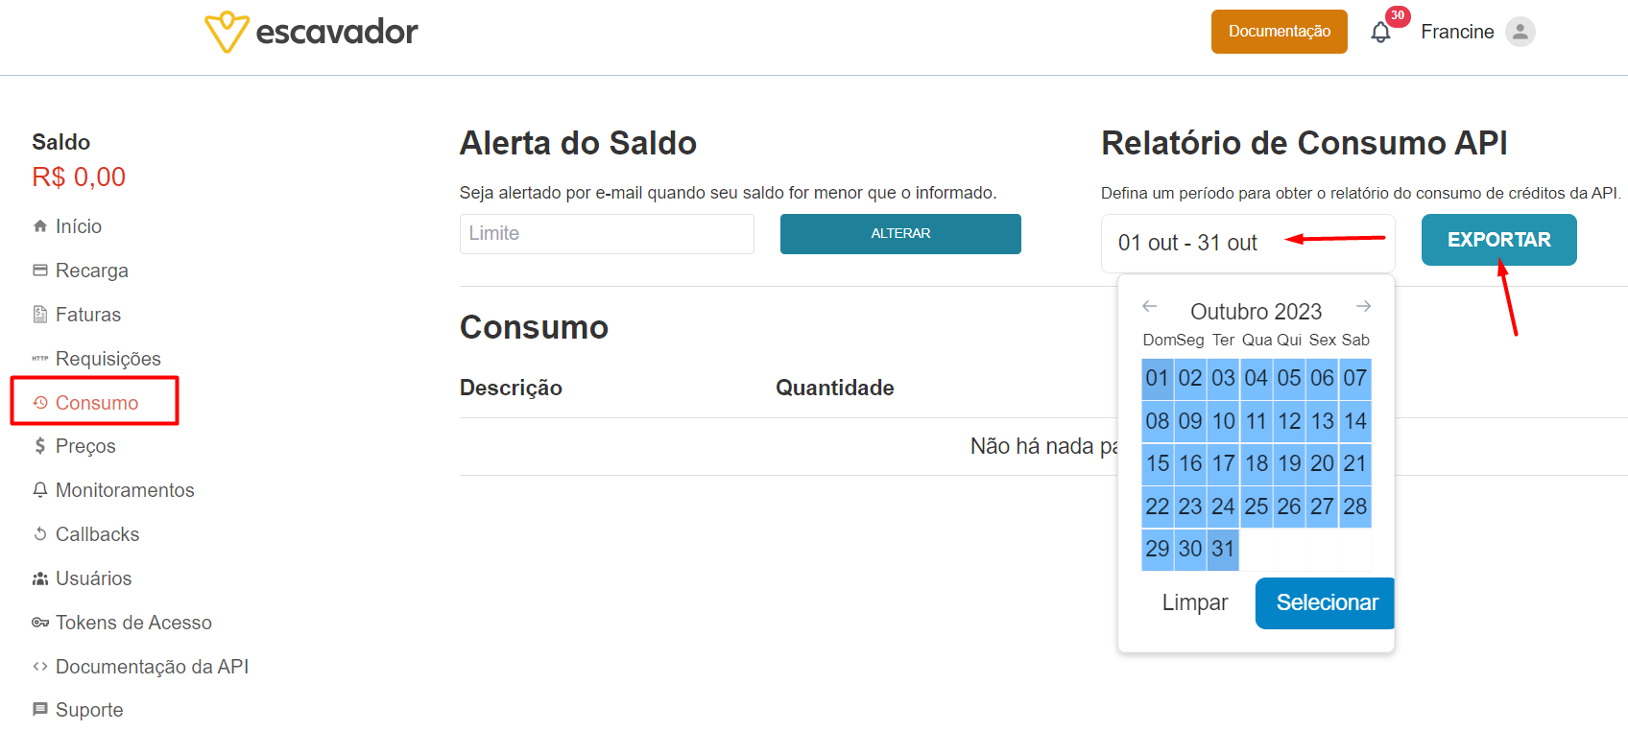Click the Selecionar button in calendar
1628x731 pixels.
pos(1325,602)
